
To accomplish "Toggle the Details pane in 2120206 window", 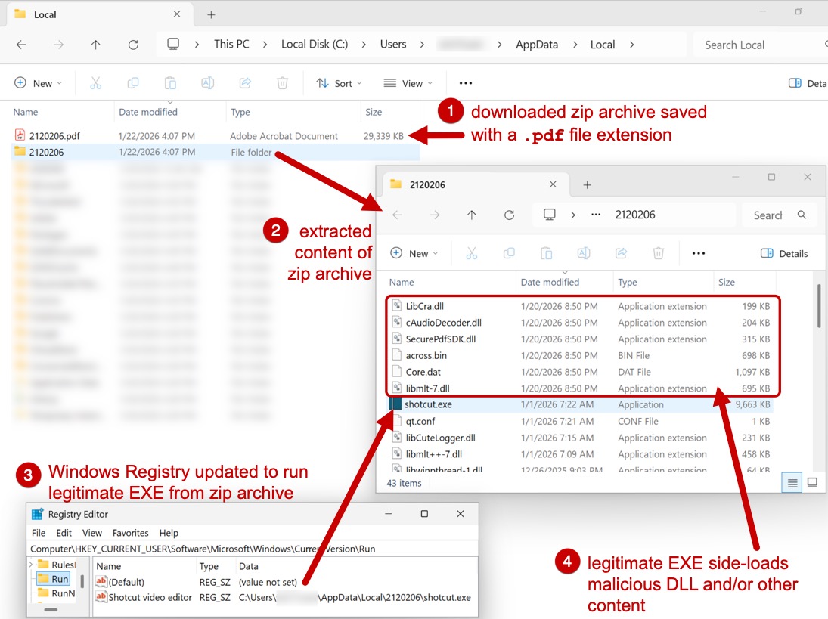I will pyautogui.click(x=784, y=253).
